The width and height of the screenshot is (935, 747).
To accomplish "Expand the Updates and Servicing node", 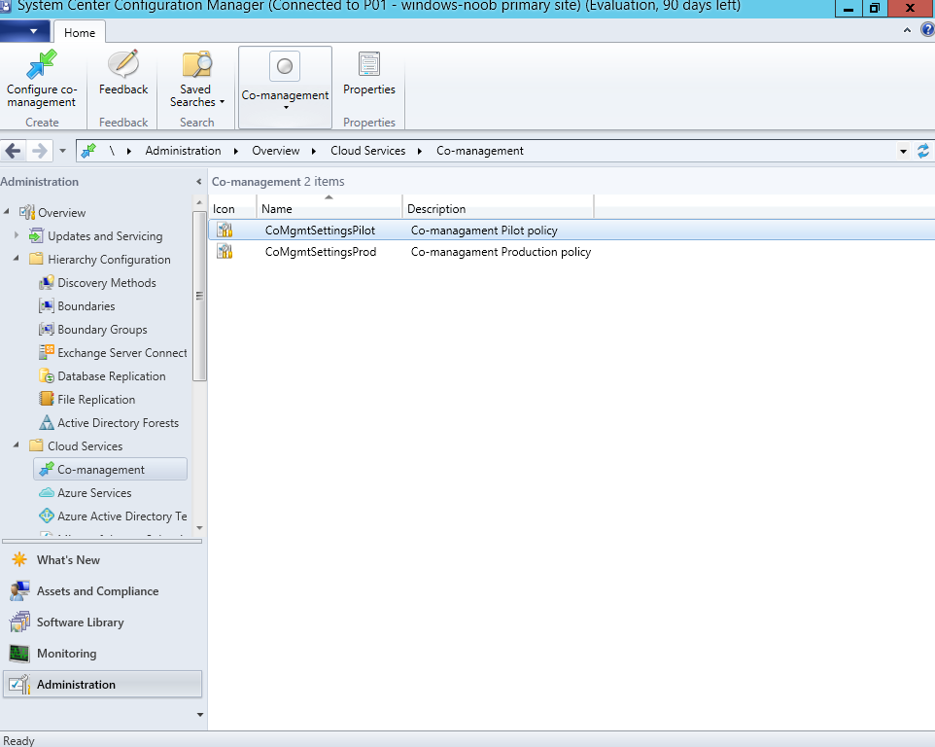I will pyautogui.click(x=17, y=235).
